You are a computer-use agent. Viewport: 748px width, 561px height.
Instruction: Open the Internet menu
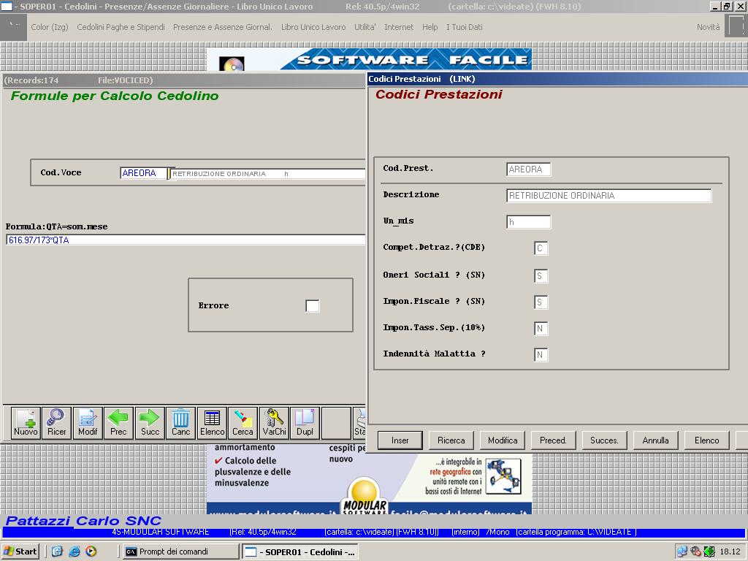(399, 27)
